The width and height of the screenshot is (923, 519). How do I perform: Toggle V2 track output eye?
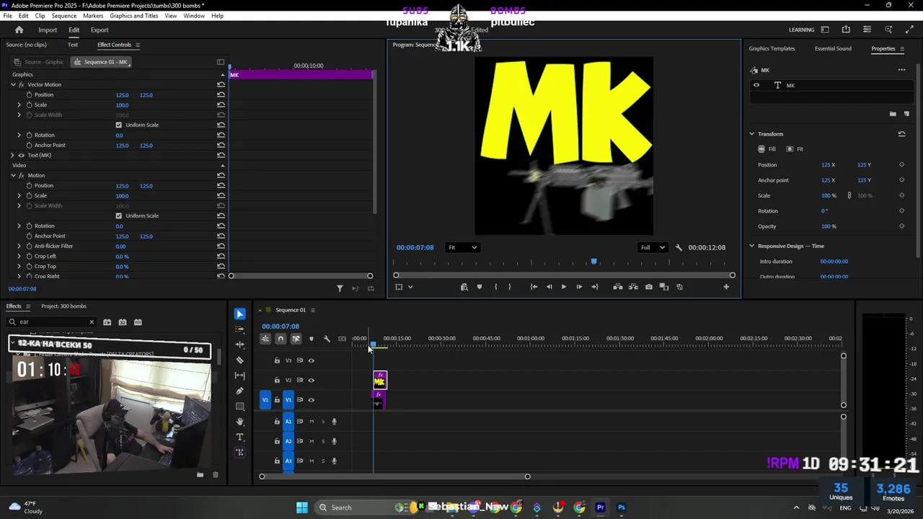click(x=312, y=380)
